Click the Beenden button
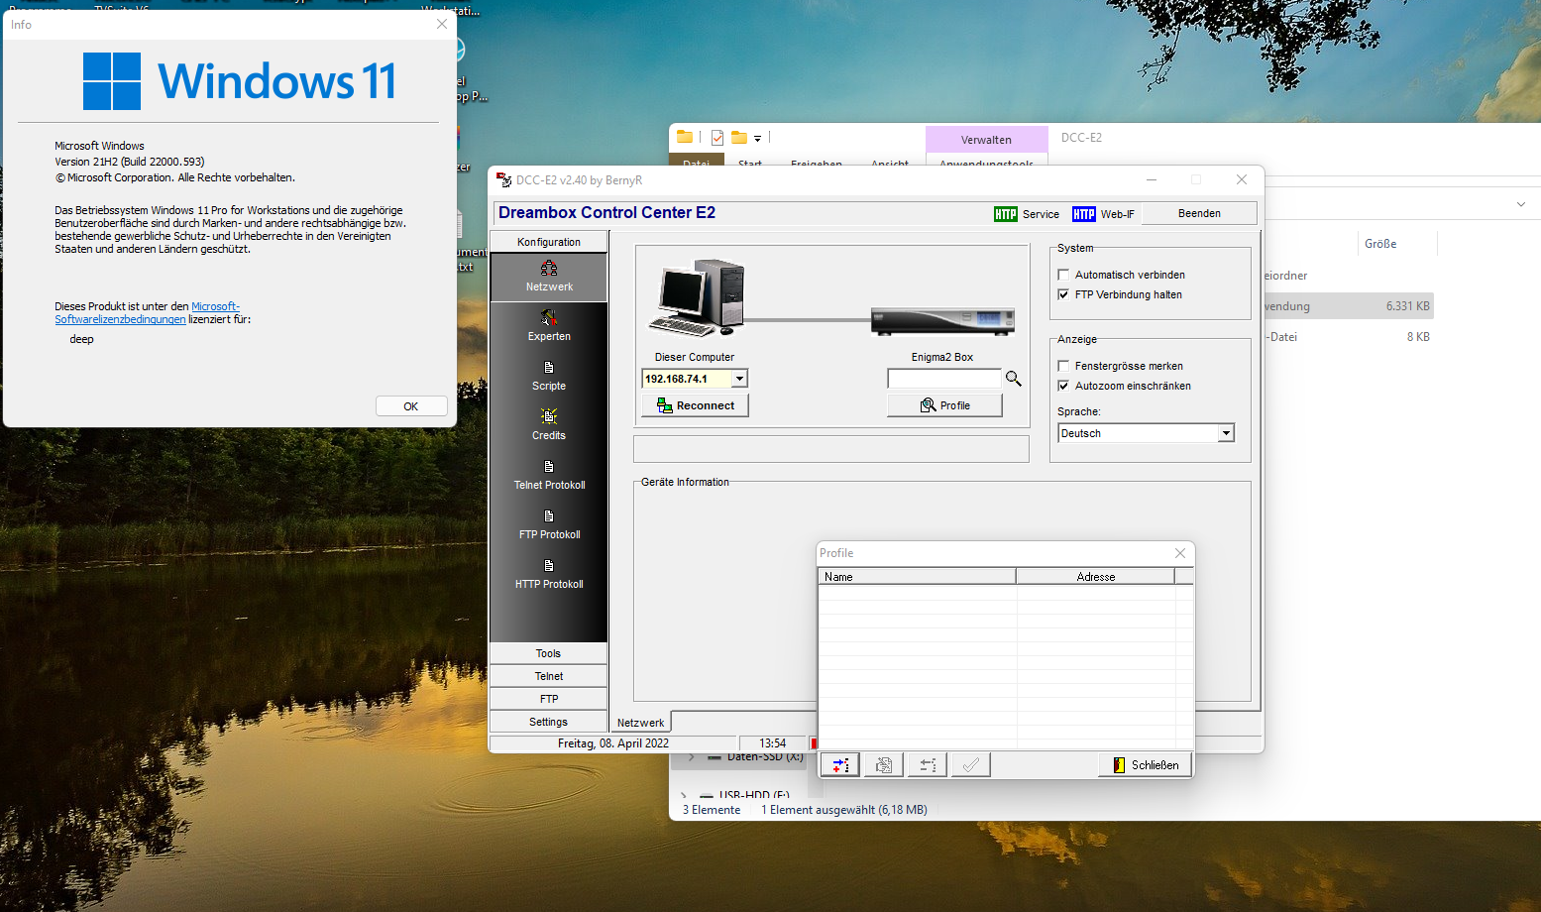1541x912 pixels. click(x=1199, y=213)
